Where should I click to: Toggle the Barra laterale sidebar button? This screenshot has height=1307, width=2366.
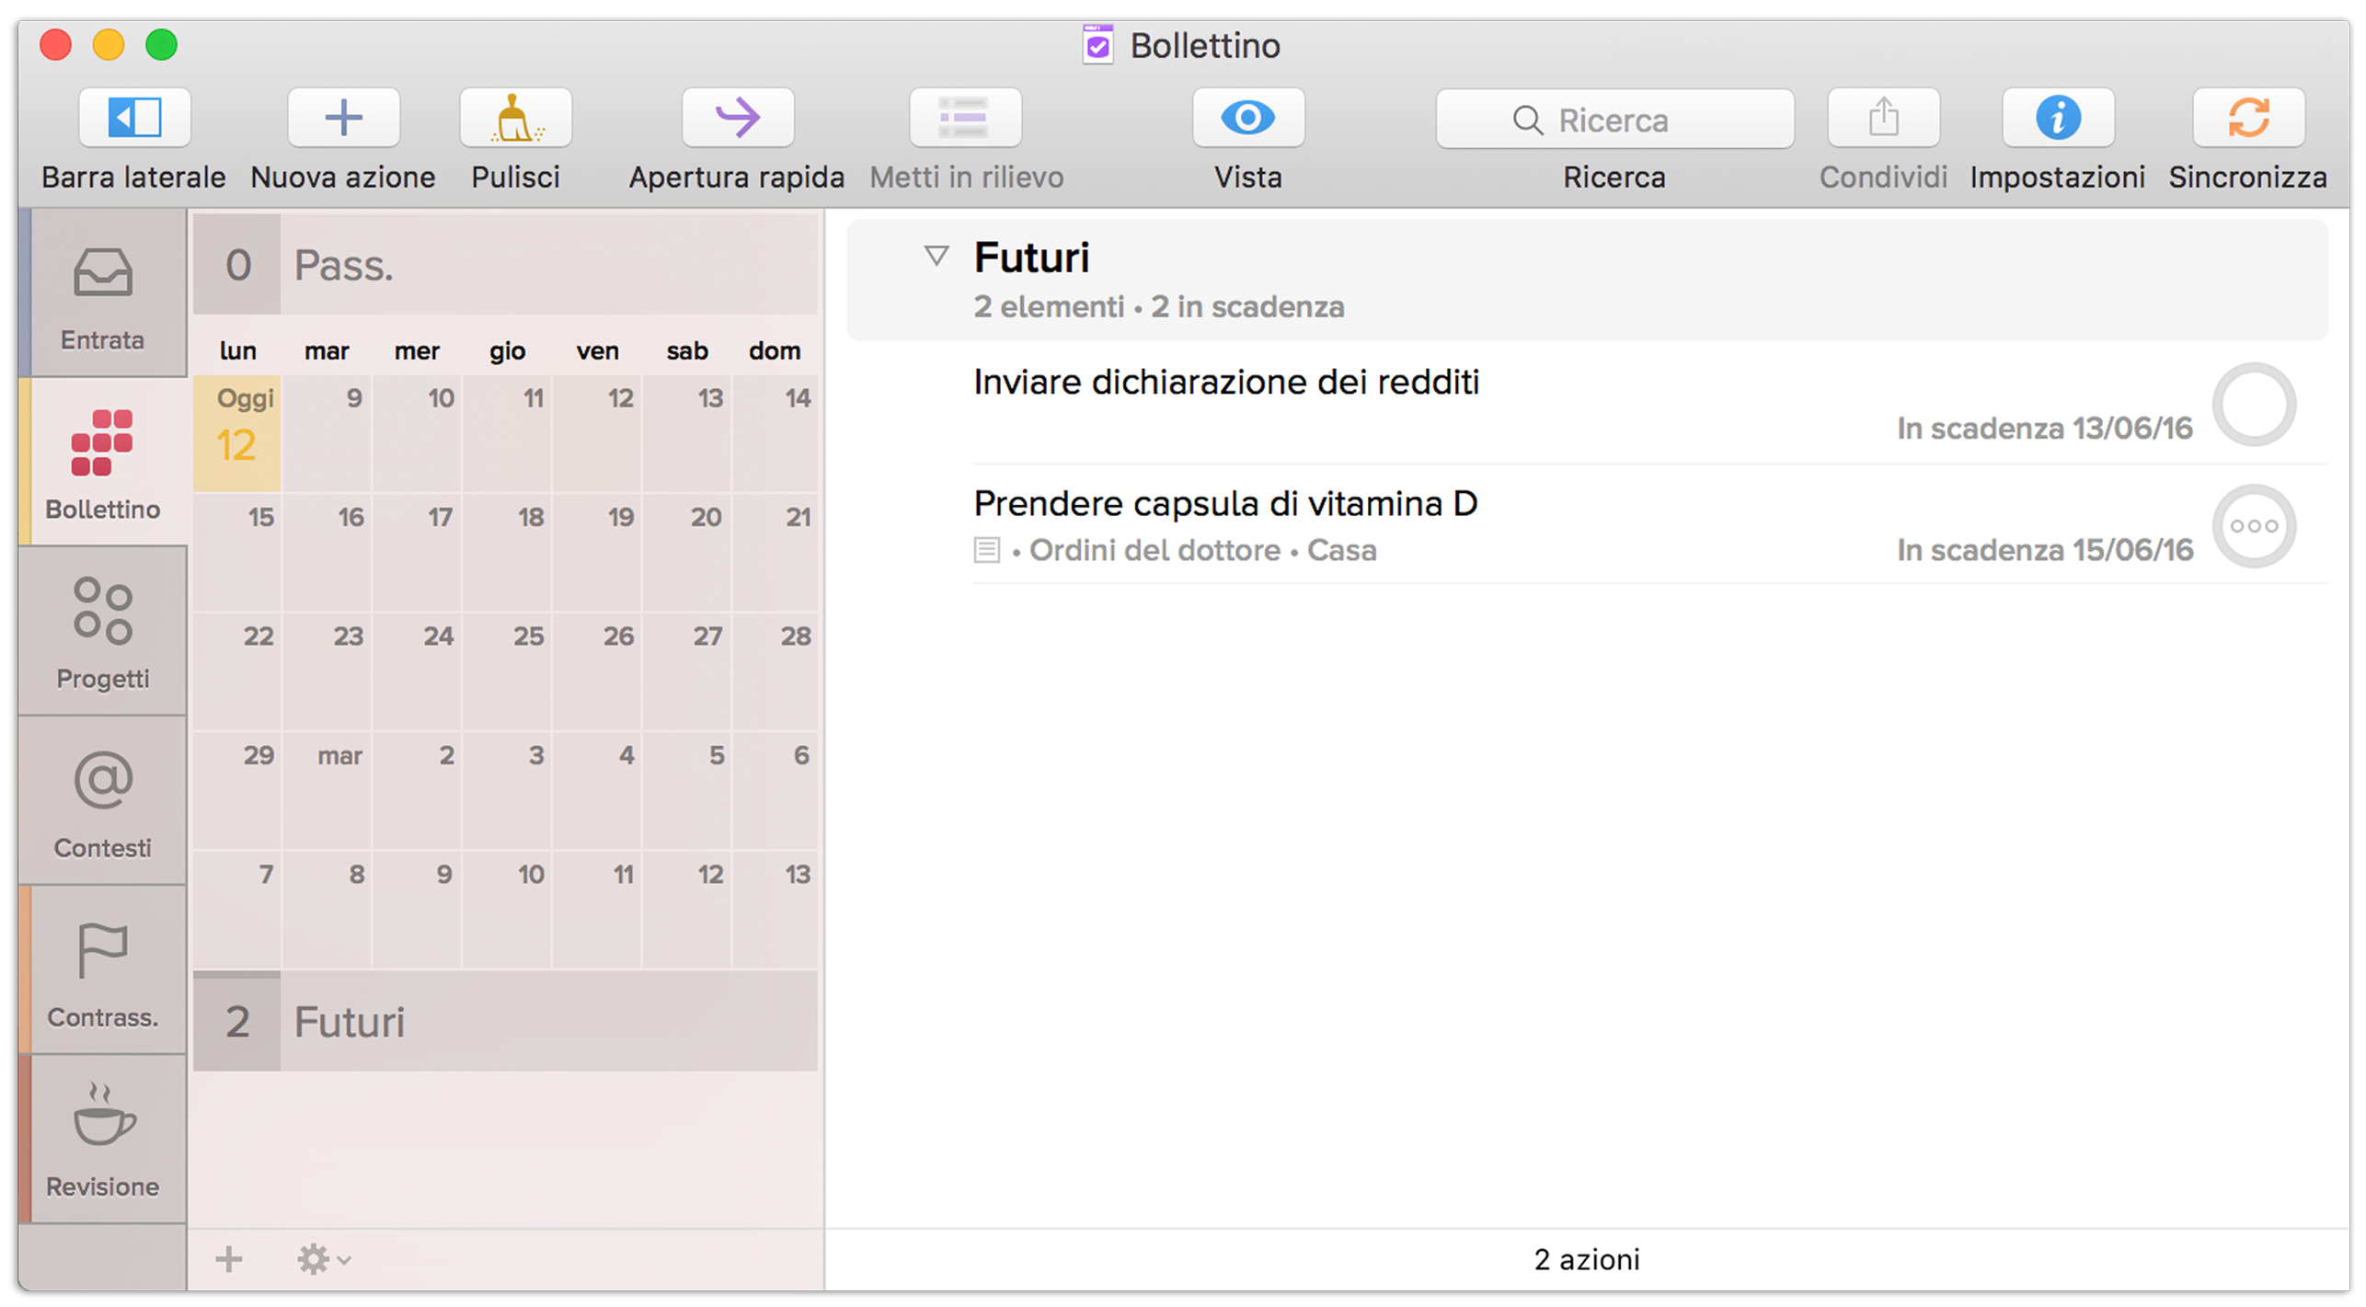(x=134, y=118)
